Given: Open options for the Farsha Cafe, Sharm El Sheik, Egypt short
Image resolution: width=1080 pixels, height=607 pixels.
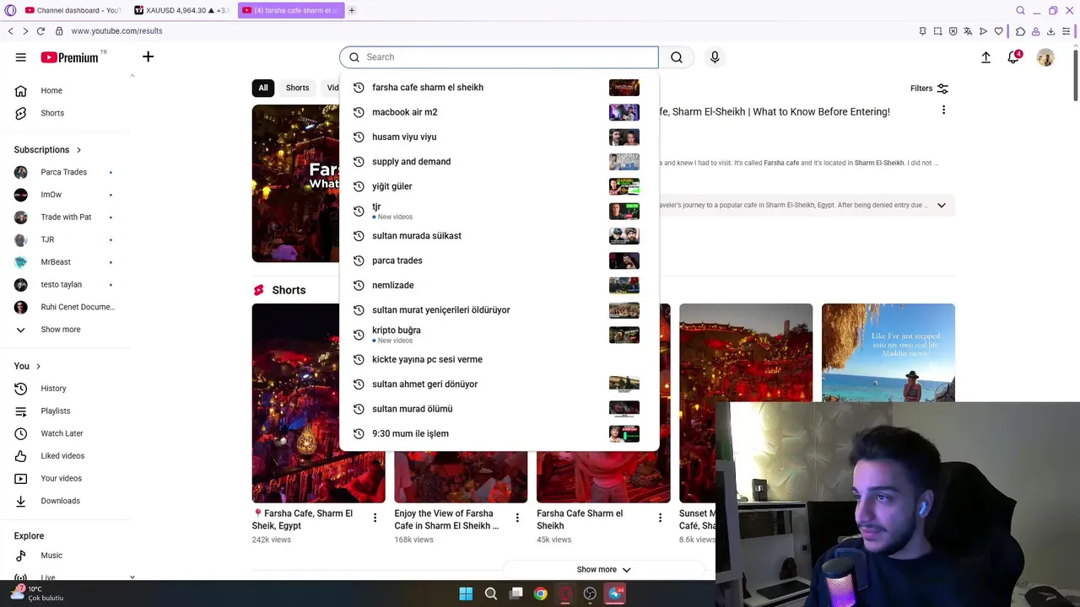Looking at the screenshot, I should tap(375, 518).
